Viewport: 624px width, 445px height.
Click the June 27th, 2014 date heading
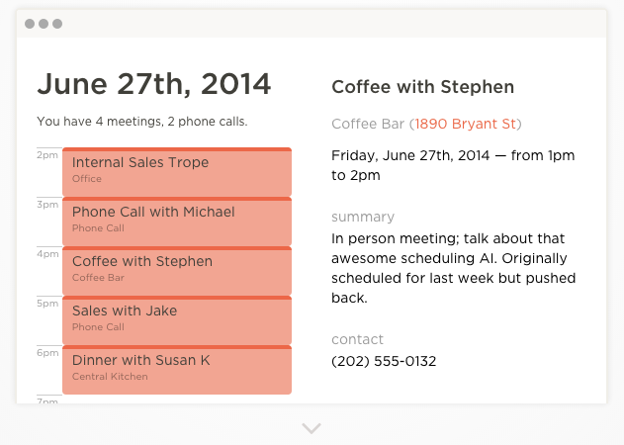154,84
